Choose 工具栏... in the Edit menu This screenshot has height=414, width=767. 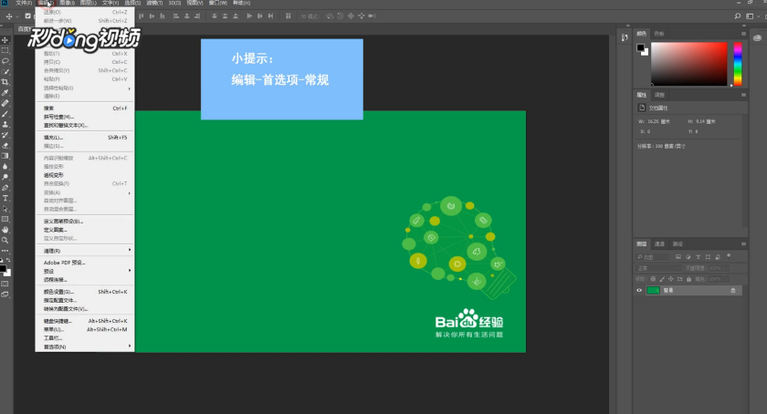(x=85, y=338)
